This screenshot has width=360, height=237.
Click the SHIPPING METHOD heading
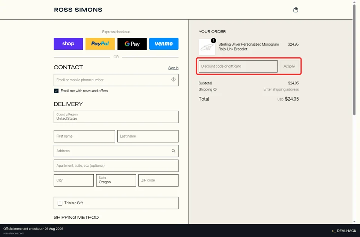click(x=76, y=217)
